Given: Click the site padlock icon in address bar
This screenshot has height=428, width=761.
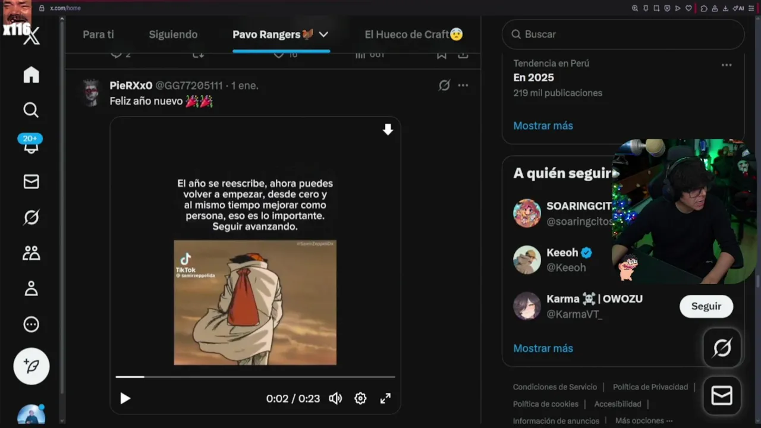Looking at the screenshot, I should pos(42,8).
